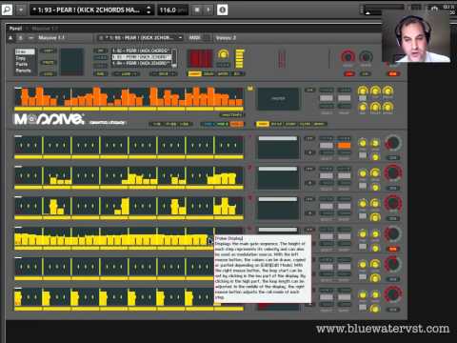This screenshot has width=457, height=343.
Task: Adjust track 3 large red ring knob
Action: (x=393, y=203)
